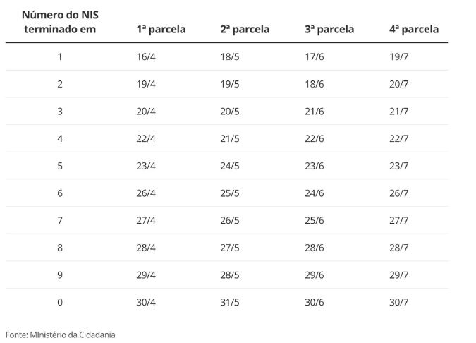
Task: Select NIS ending digit 0 row label
Action: tap(60, 303)
